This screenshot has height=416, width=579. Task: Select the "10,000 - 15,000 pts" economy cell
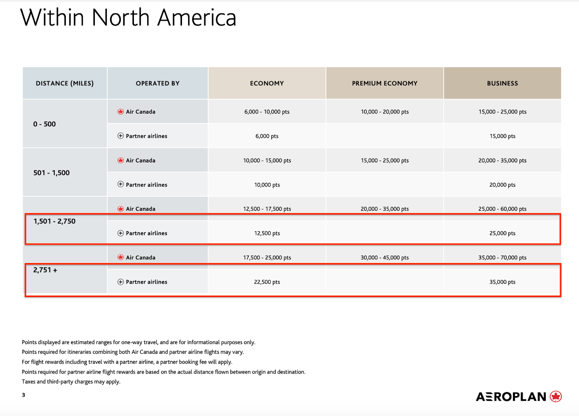point(267,161)
